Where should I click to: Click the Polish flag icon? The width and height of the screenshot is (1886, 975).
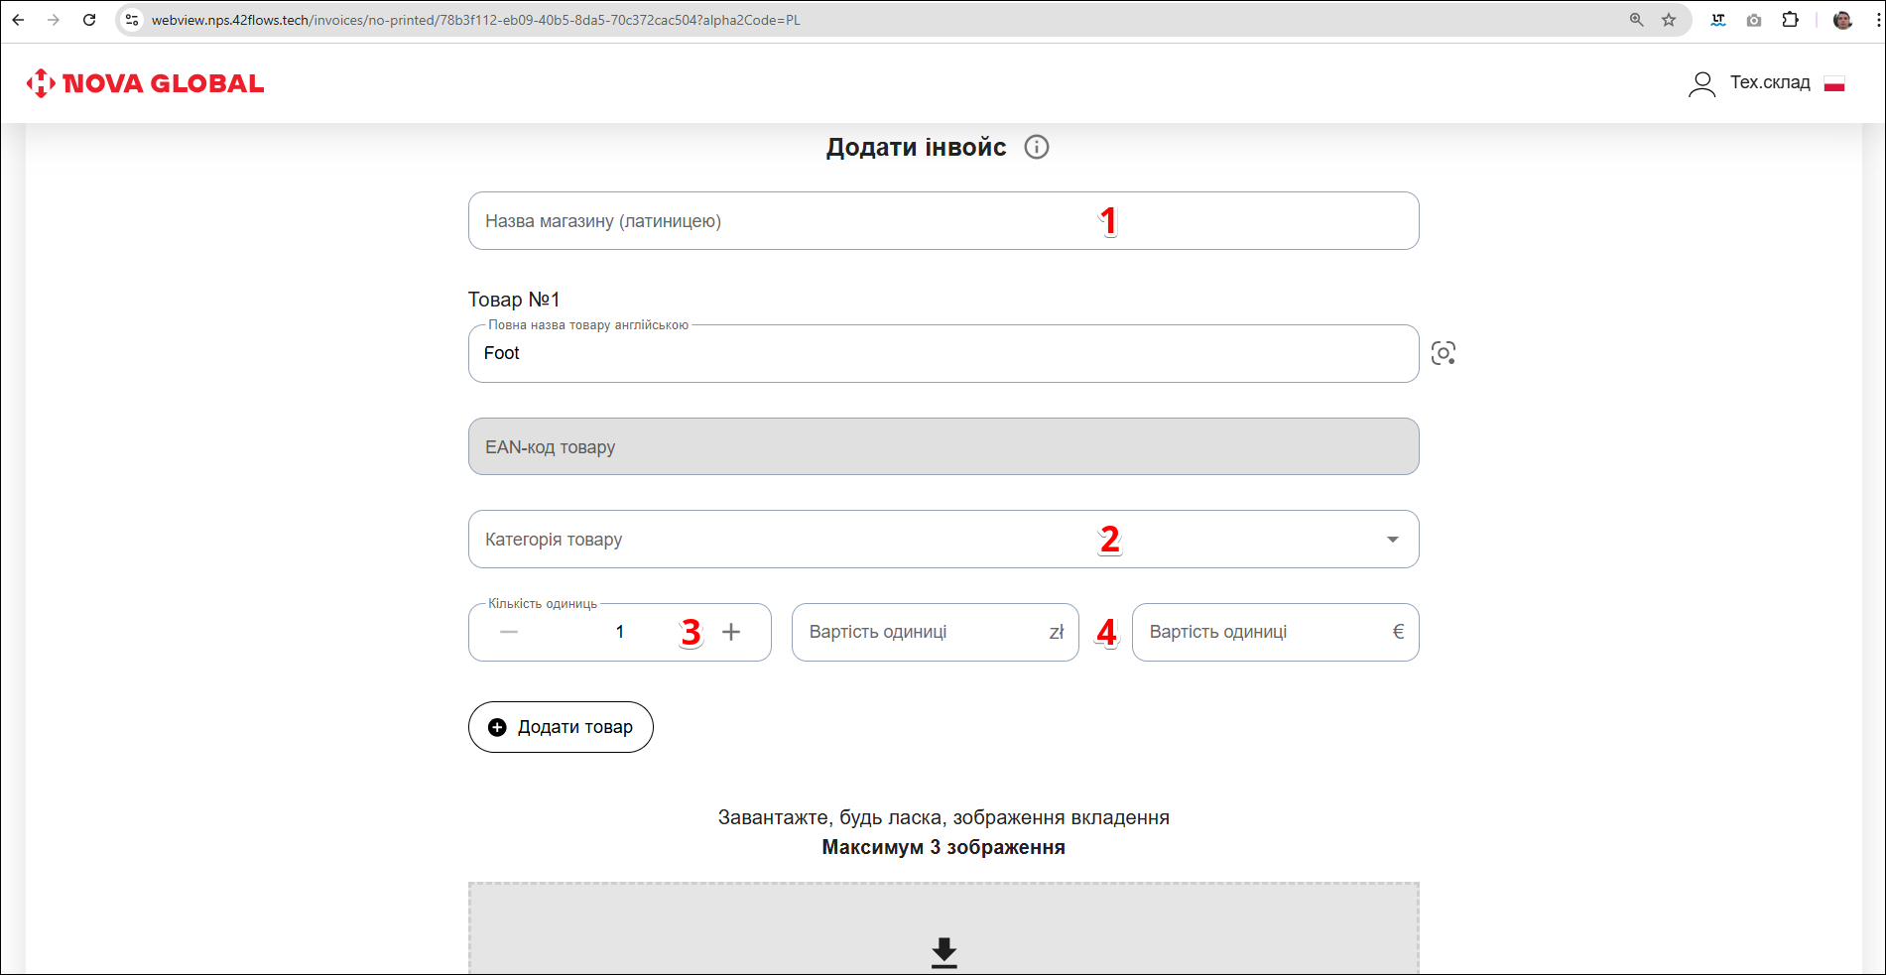point(1833,83)
